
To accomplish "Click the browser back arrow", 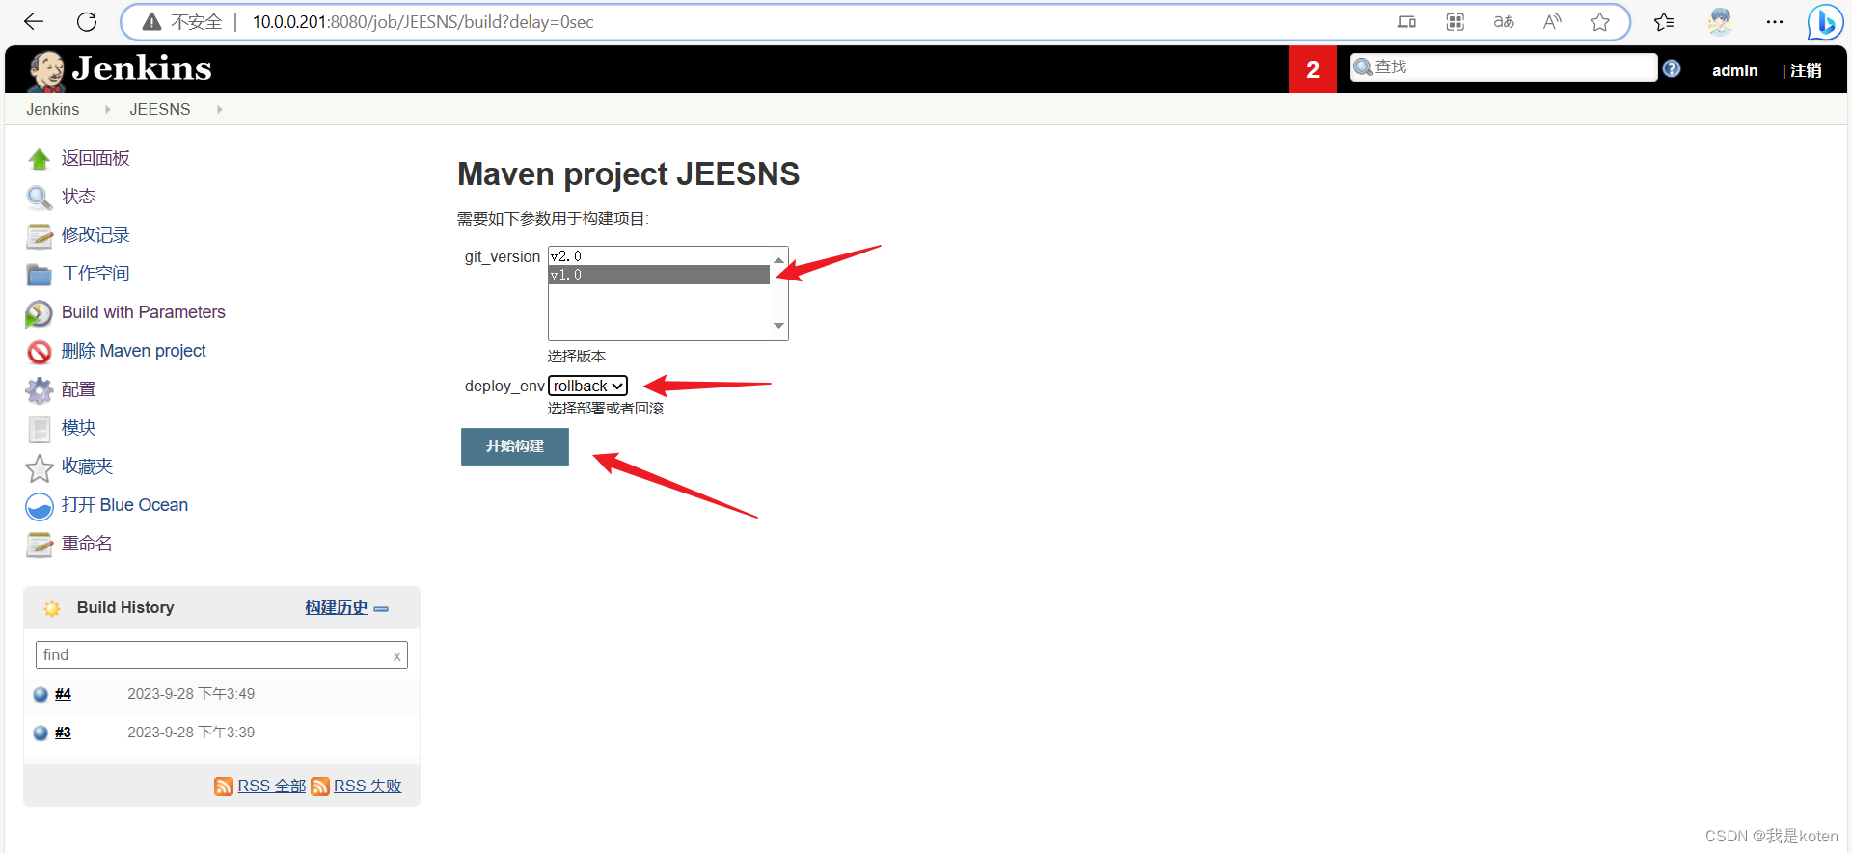I will click(x=34, y=21).
